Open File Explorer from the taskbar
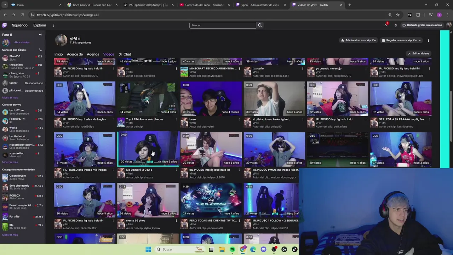Screen dimensions: 453x255 pos(222,249)
